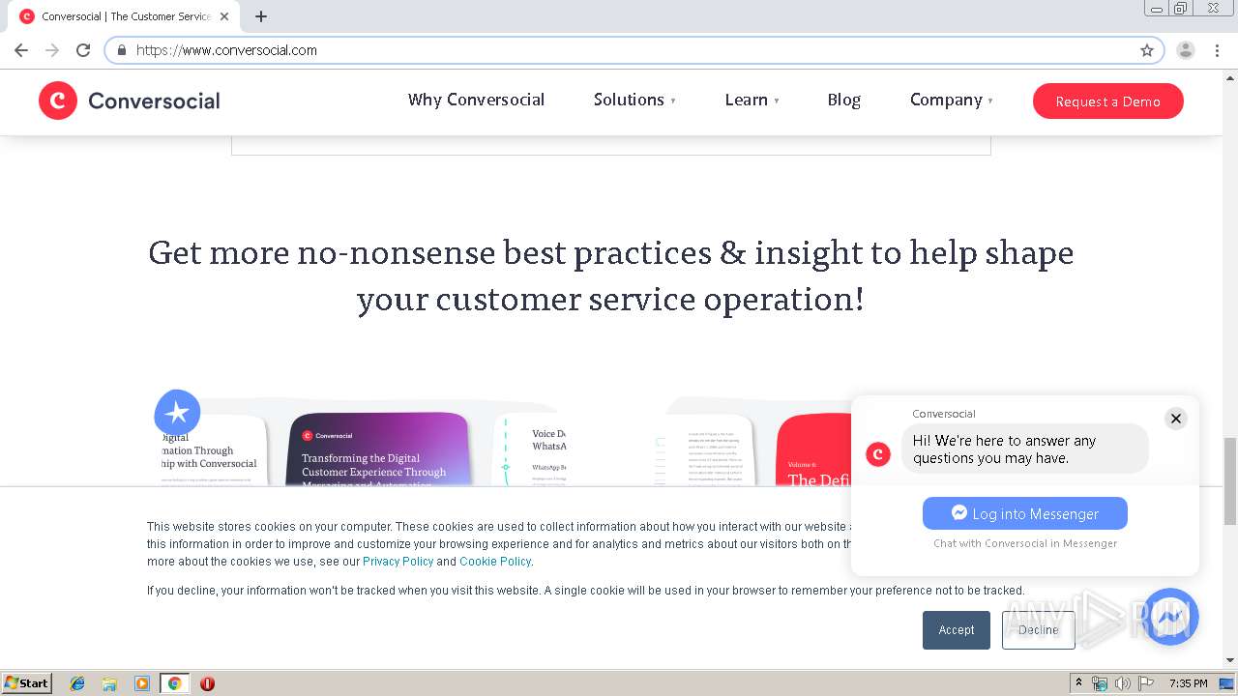Expand the Learn dropdown menu
This screenshot has width=1238, height=696.
[752, 100]
